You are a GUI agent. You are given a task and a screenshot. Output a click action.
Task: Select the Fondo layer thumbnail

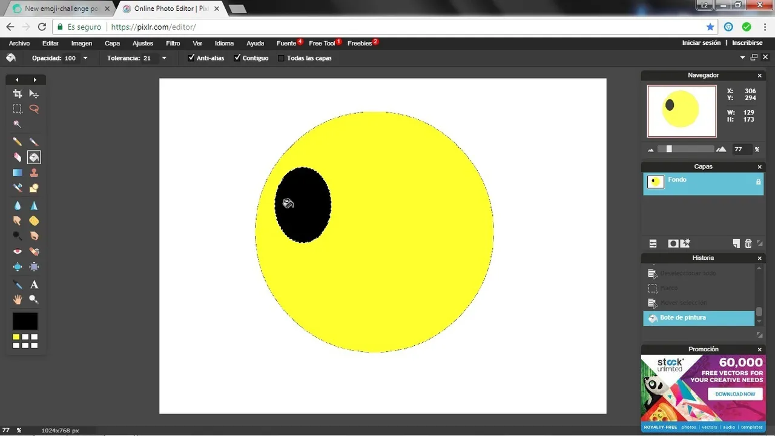[656, 182]
